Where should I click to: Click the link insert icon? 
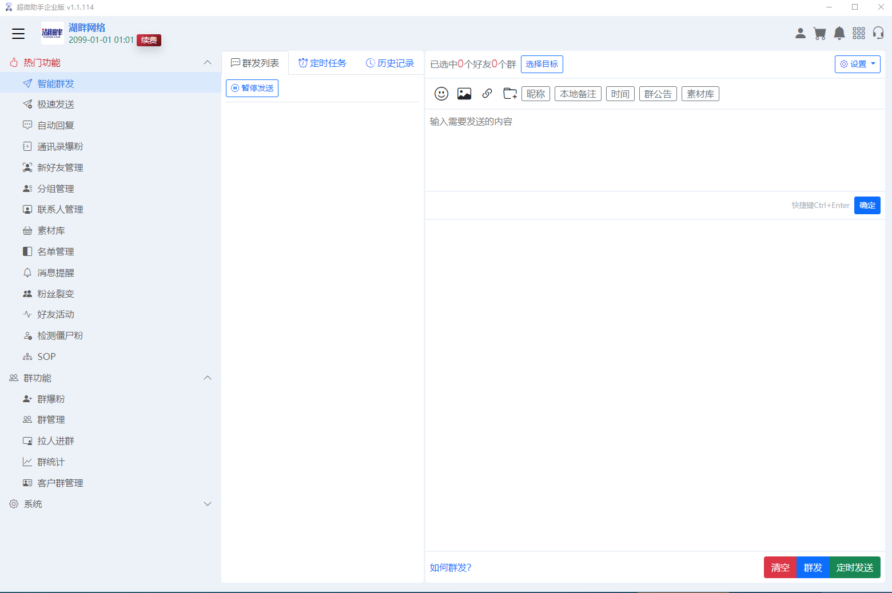point(487,94)
